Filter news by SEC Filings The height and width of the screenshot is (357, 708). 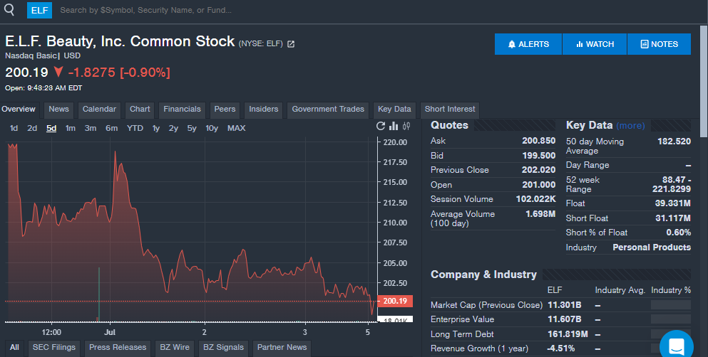pos(54,348)
